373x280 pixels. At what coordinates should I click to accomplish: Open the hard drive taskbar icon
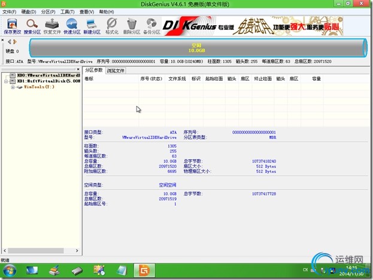(x=77, y=270)
